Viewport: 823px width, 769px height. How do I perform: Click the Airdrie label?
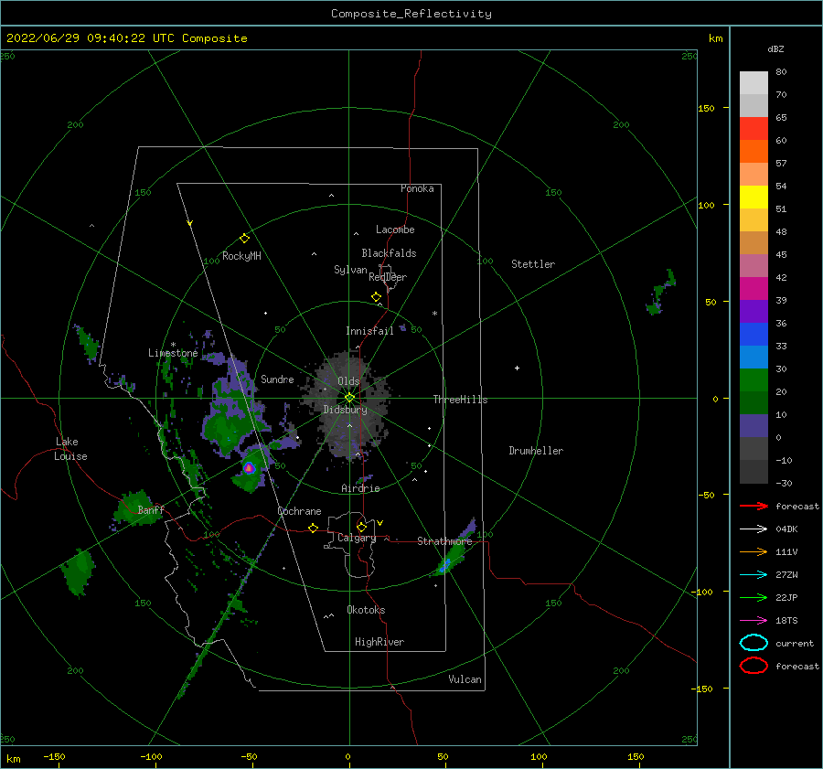pos(360,488)
